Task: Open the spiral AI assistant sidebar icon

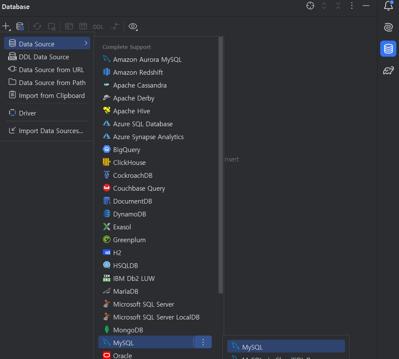Action: pyautogui.click(x=388, y=27)
